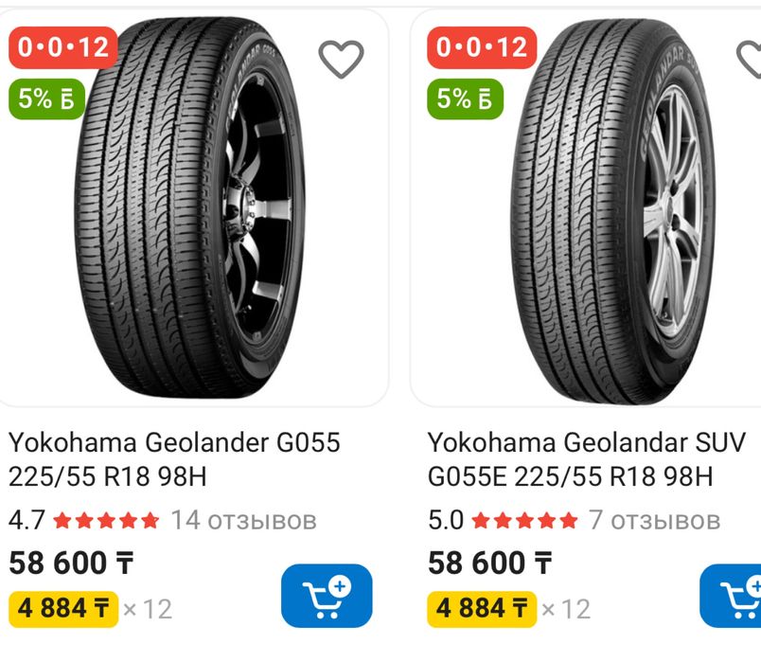Tap 4.7 star rating of left tire
This screenshot has width=761, height=662.
click(x=85, y=520)
